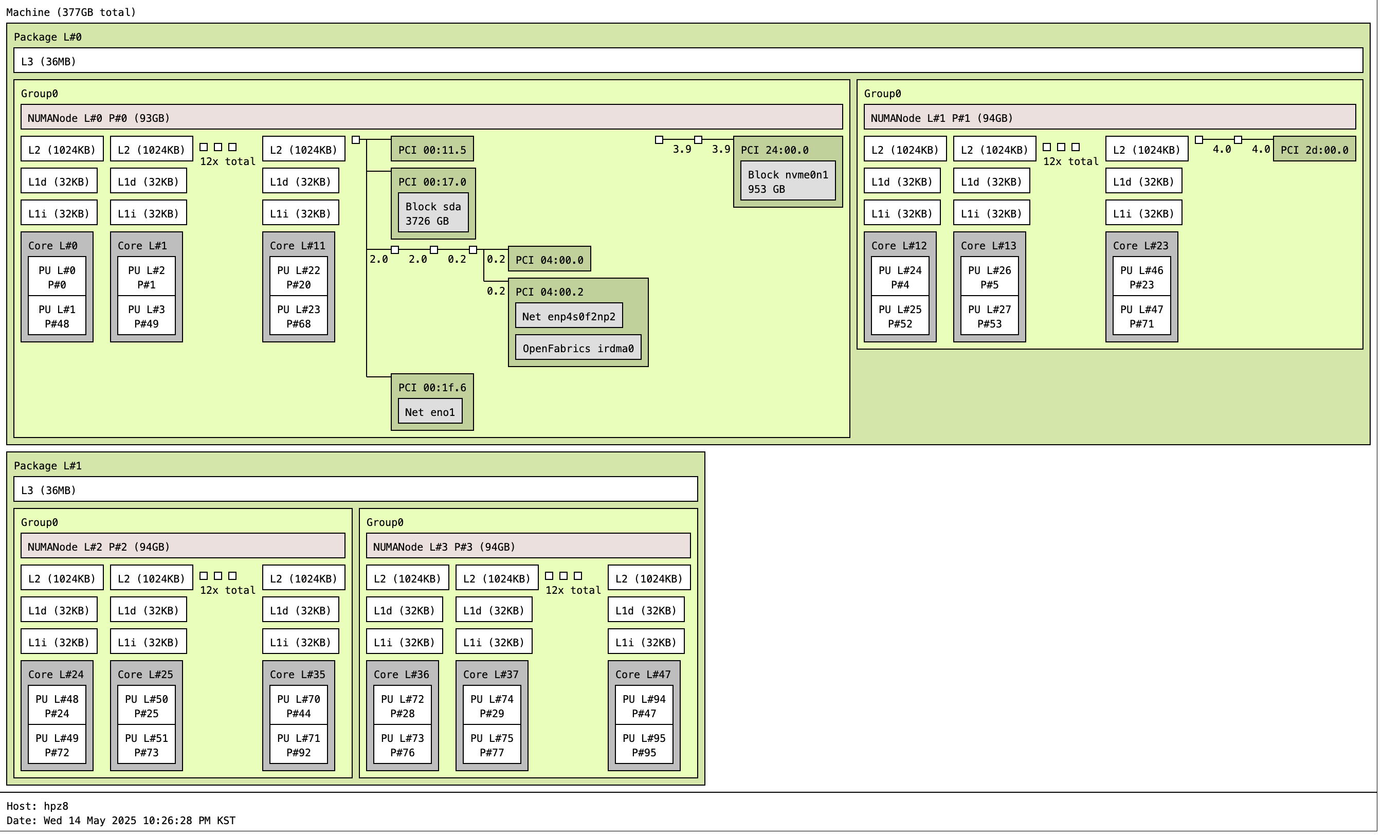Click the Block sda 3726 GB device

coord(434,214)
